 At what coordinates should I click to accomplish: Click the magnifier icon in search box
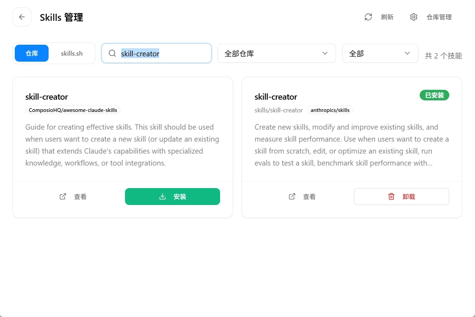[x=112, y=53]
